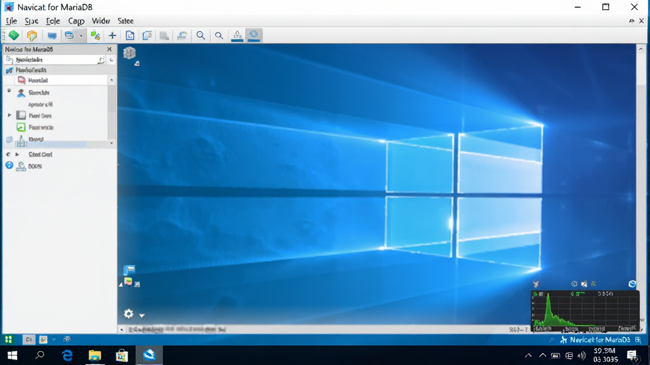Click the horizontal scrollbar left arrow
650x365 pixels.
(122, 330)
